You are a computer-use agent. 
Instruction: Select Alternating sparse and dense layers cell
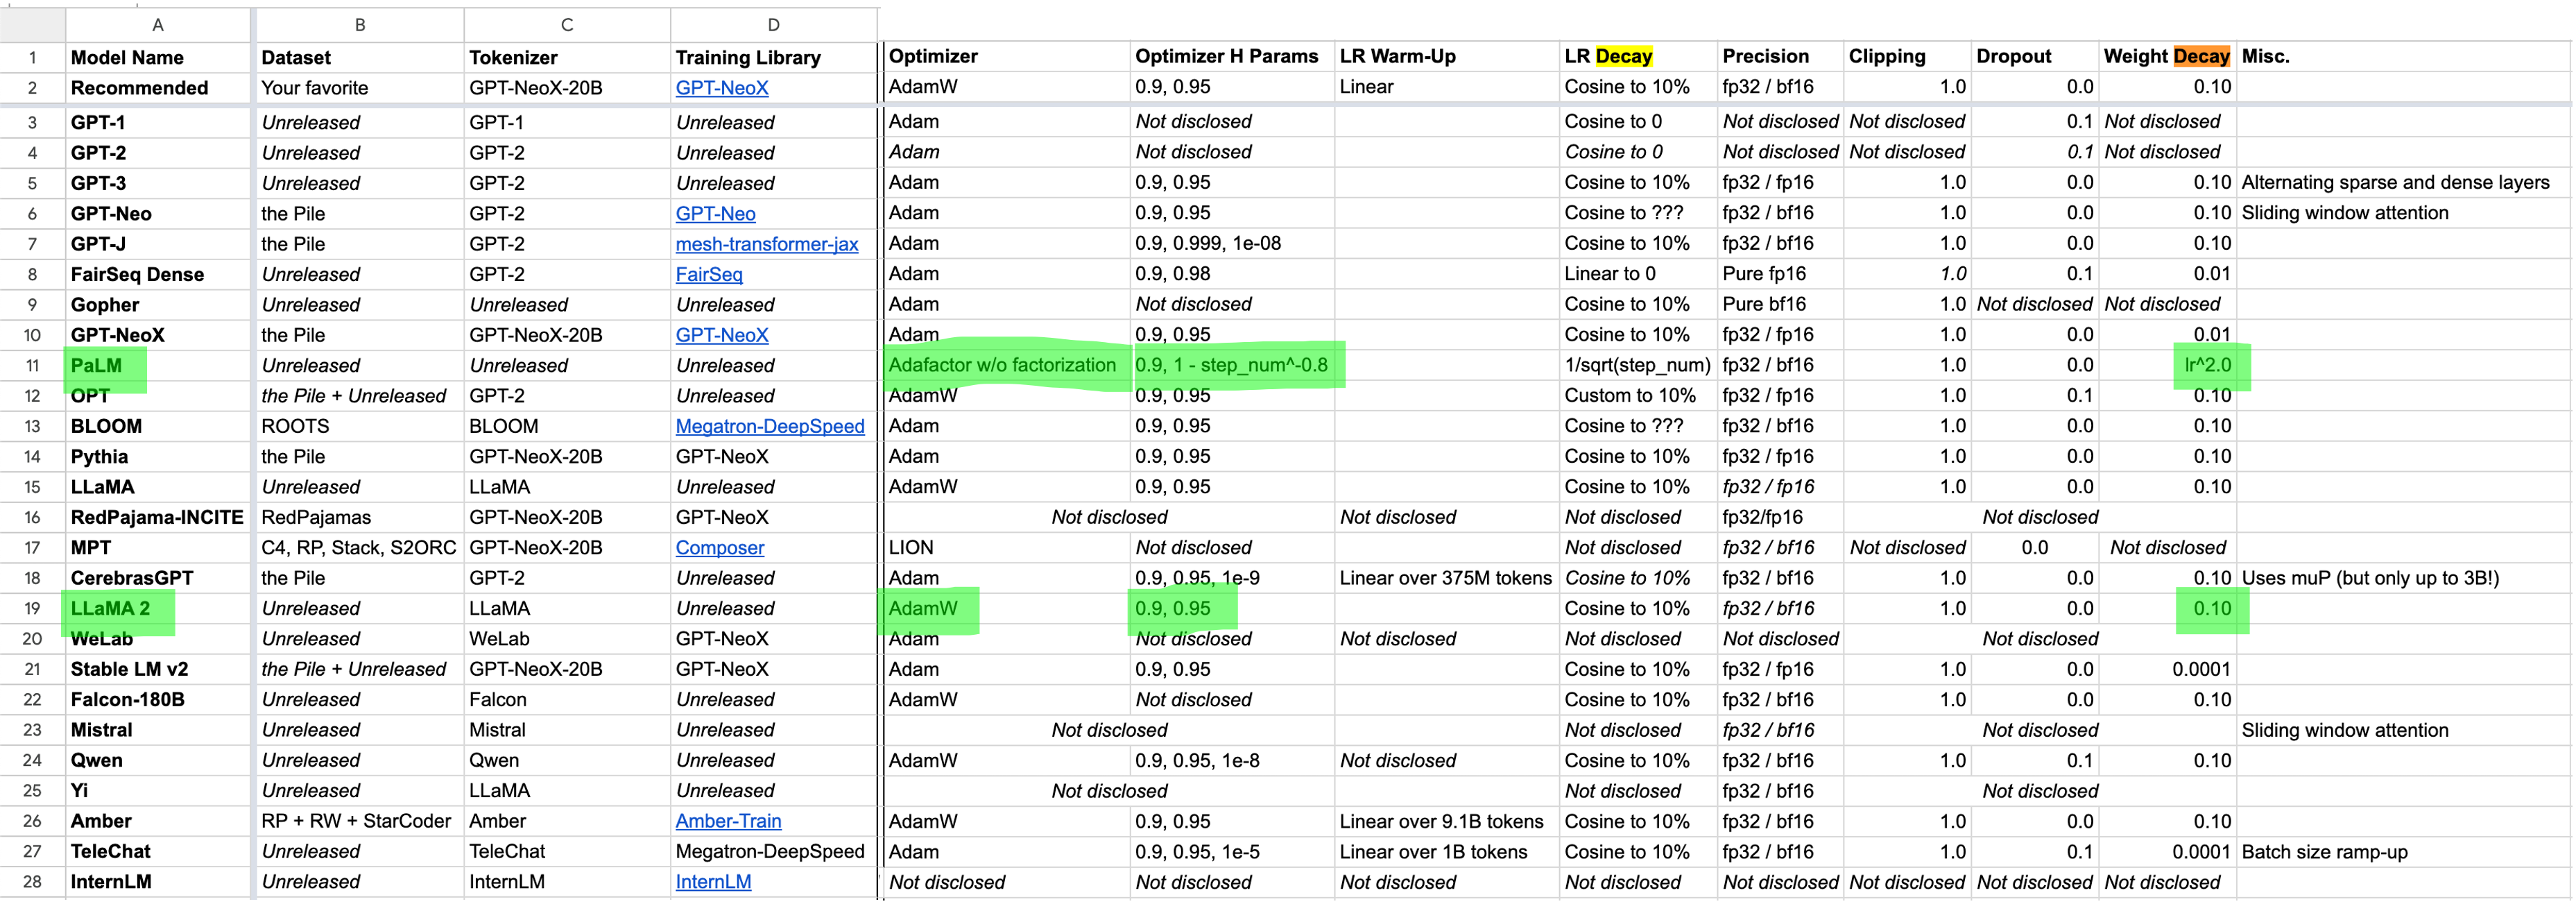[x=2404, y=183]
